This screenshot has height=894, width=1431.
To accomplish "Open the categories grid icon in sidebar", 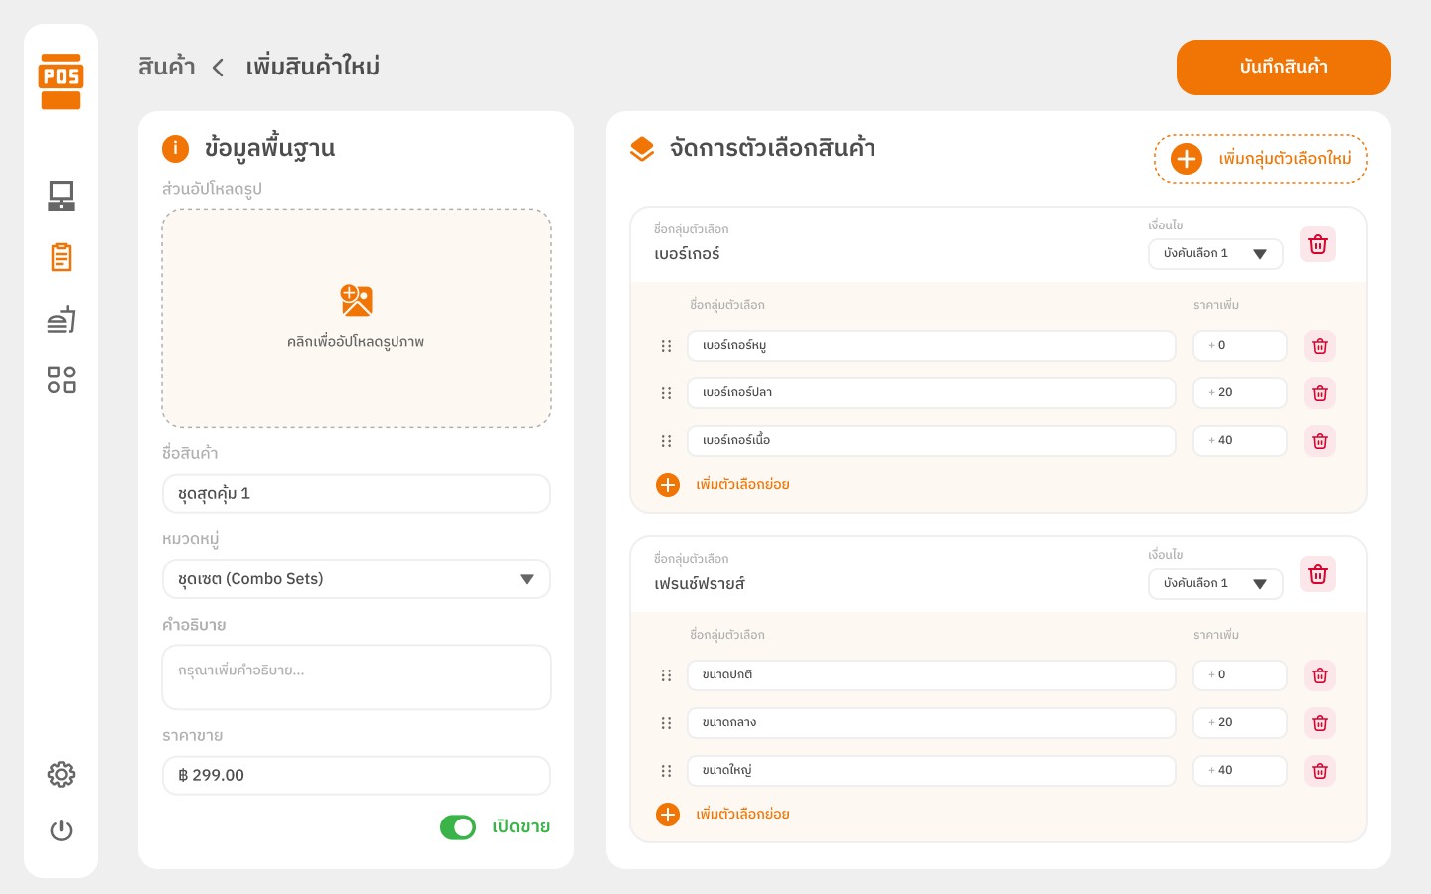I will click(61, 379).
